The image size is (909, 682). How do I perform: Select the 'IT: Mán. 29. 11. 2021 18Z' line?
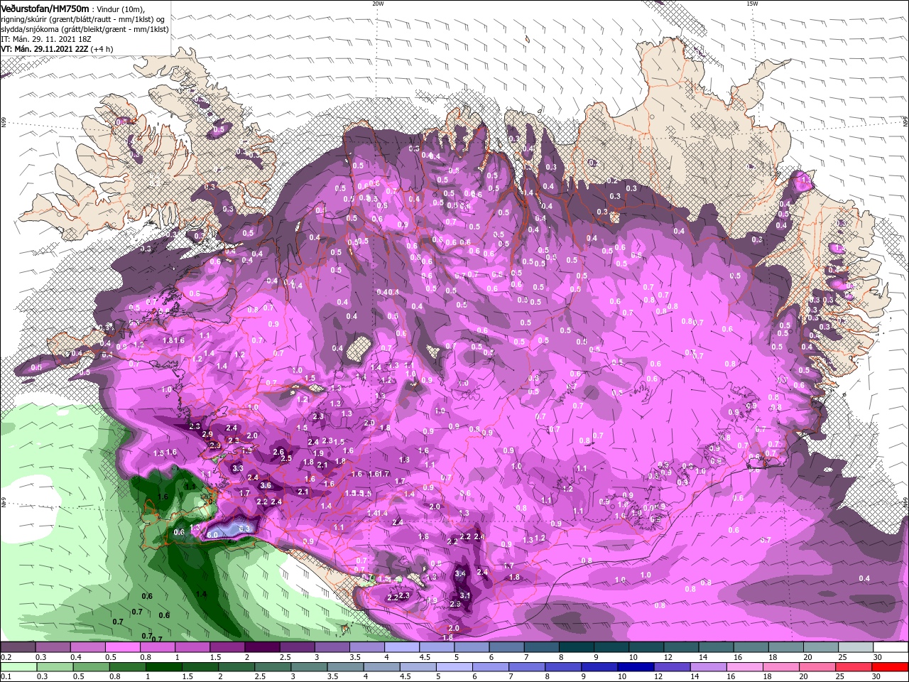(47, 39)
